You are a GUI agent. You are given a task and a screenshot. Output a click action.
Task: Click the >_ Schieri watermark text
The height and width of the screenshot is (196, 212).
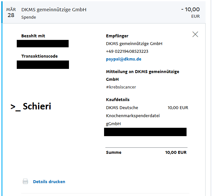point(31,106)
